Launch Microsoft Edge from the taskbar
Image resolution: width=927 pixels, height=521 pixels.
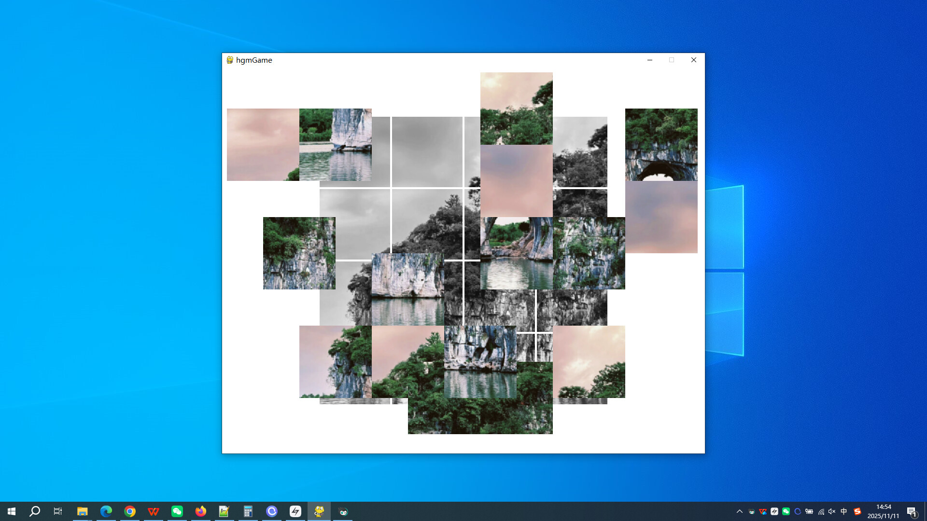pos(106,511)
